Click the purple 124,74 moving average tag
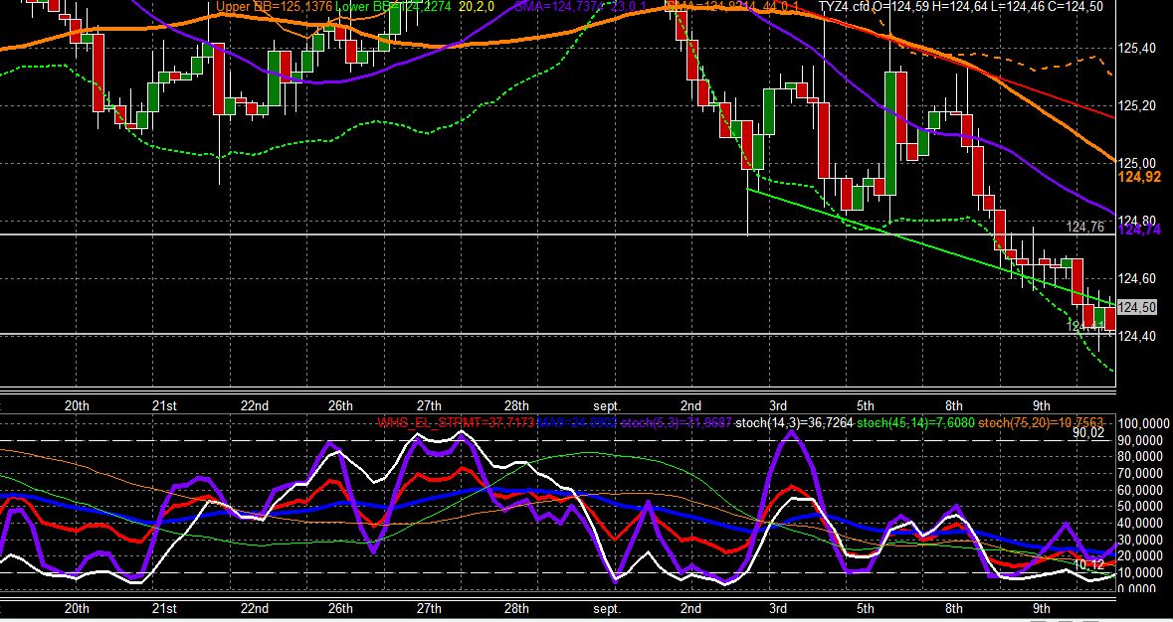The width and height of the screenshot is (1173, 622). click(1138, 230)
